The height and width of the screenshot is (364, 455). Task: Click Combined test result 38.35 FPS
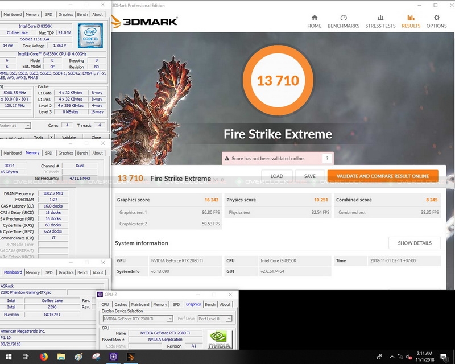430,213
